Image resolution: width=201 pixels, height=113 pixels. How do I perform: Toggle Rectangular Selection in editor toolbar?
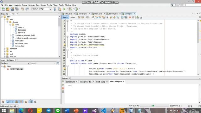(x=107, y=17)
